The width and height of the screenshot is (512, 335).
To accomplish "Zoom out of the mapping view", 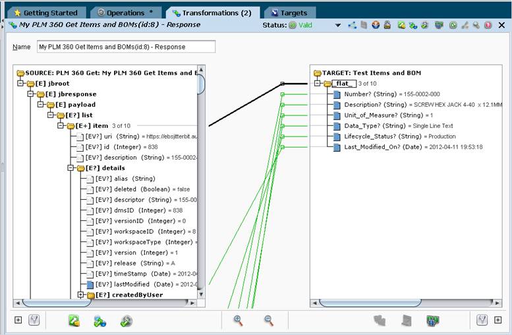I will click(x=268, y=320).
